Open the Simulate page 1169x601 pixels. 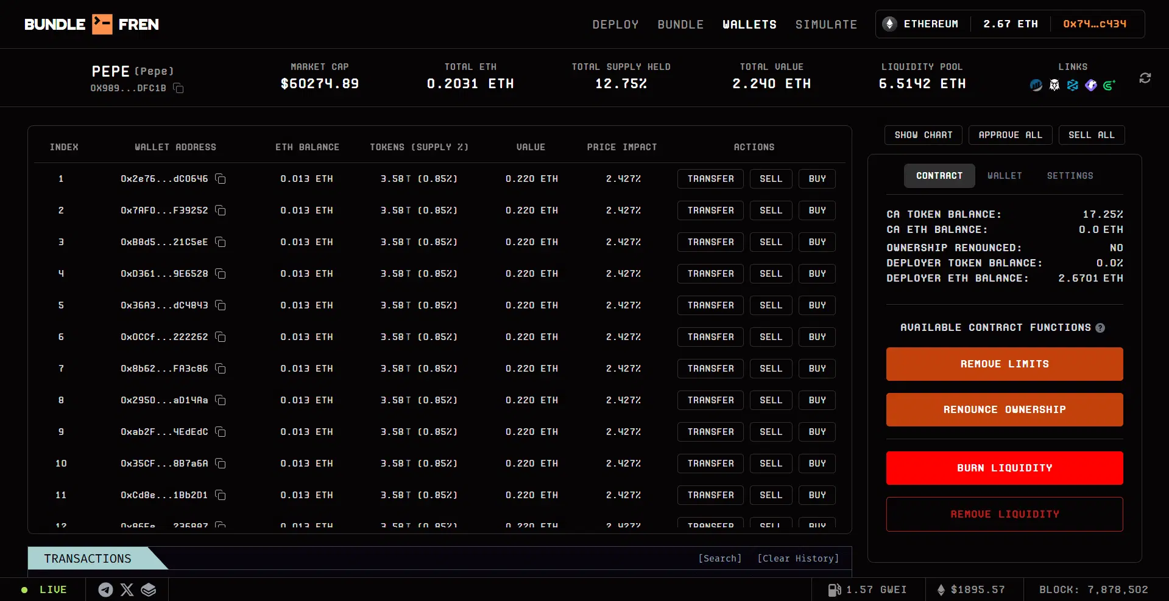(826, 24)
